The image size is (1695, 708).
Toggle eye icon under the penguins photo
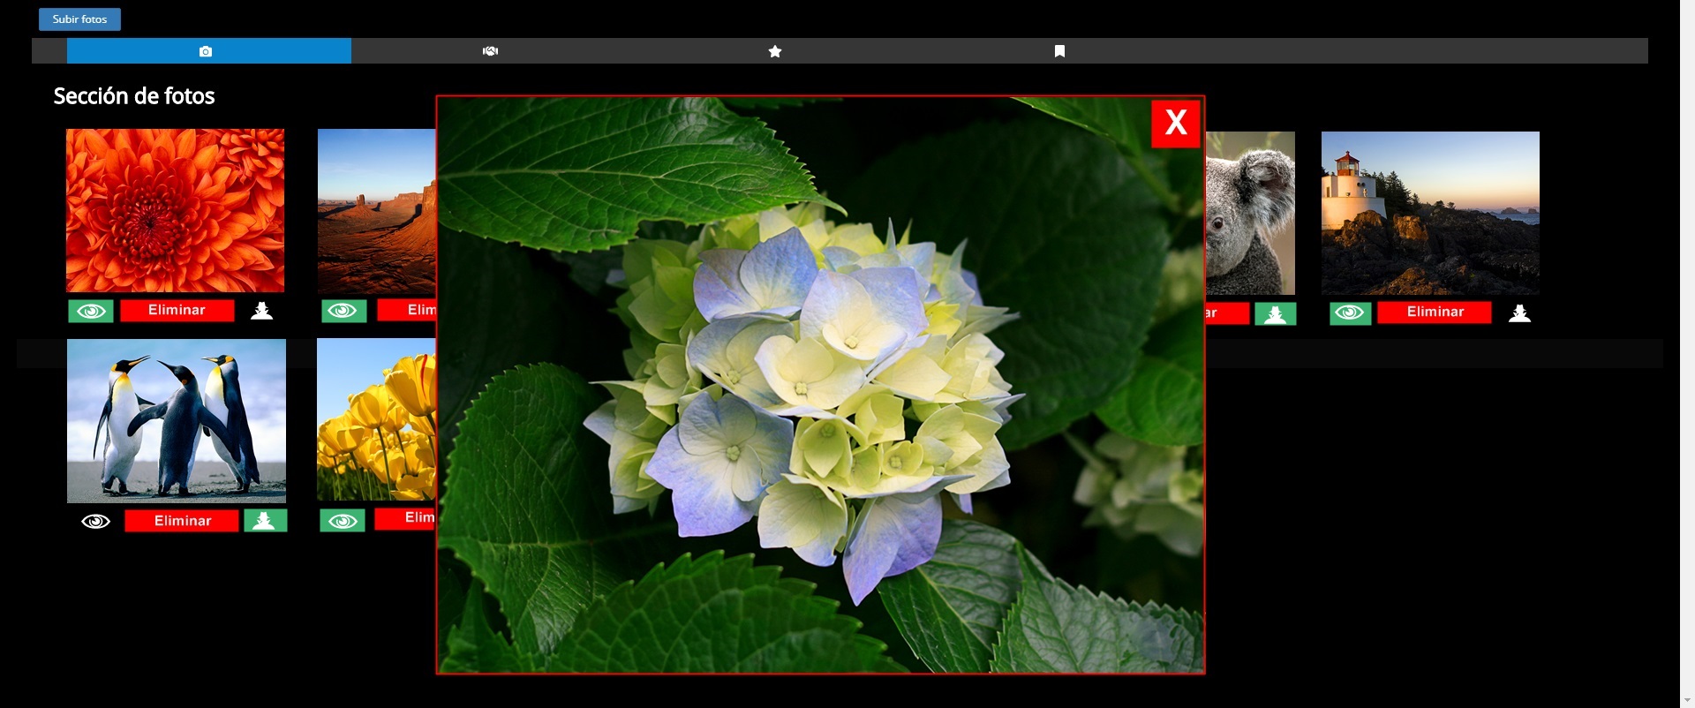tap(95, 521)
